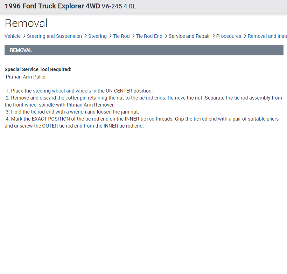This screenshot has height=274, width=287.
Task: Click the 'tie rod' assembly link in step 2
Action: (x=241, y=98)
